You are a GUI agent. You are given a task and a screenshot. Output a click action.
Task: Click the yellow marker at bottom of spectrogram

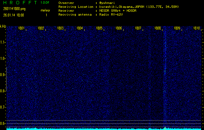click(165, 128)
